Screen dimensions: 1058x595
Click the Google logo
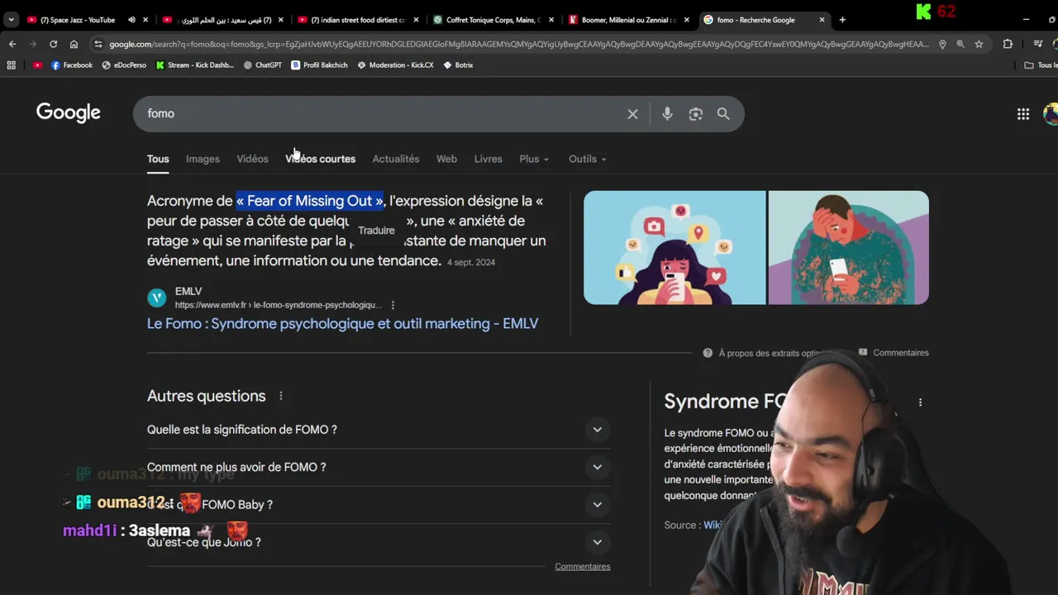click(69, 113)
